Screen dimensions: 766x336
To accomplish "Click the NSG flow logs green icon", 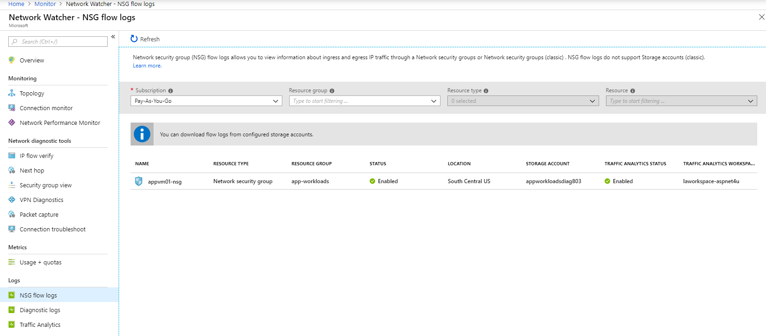I will coord(11,295).
